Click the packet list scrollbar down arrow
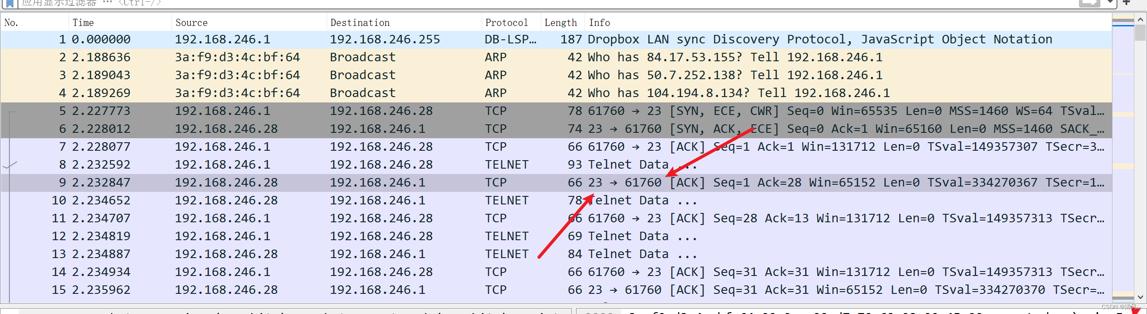This screenshot has width=1147, height=314. (1140, 297)
